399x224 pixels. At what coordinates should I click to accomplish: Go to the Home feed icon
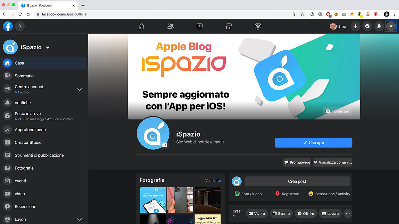coord(141,26)
